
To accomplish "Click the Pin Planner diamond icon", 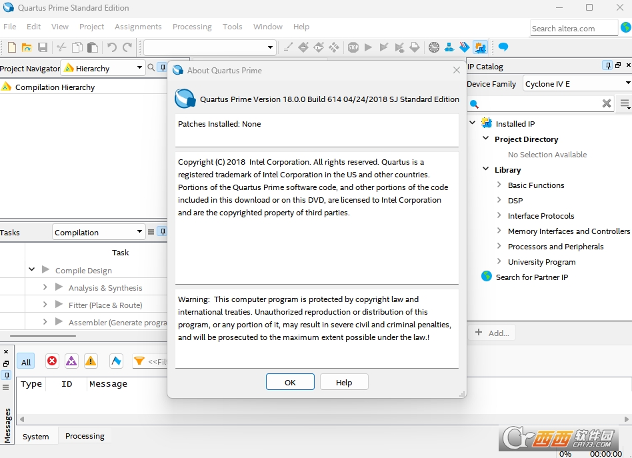I will pyautogui.click(x=303, y=47).
